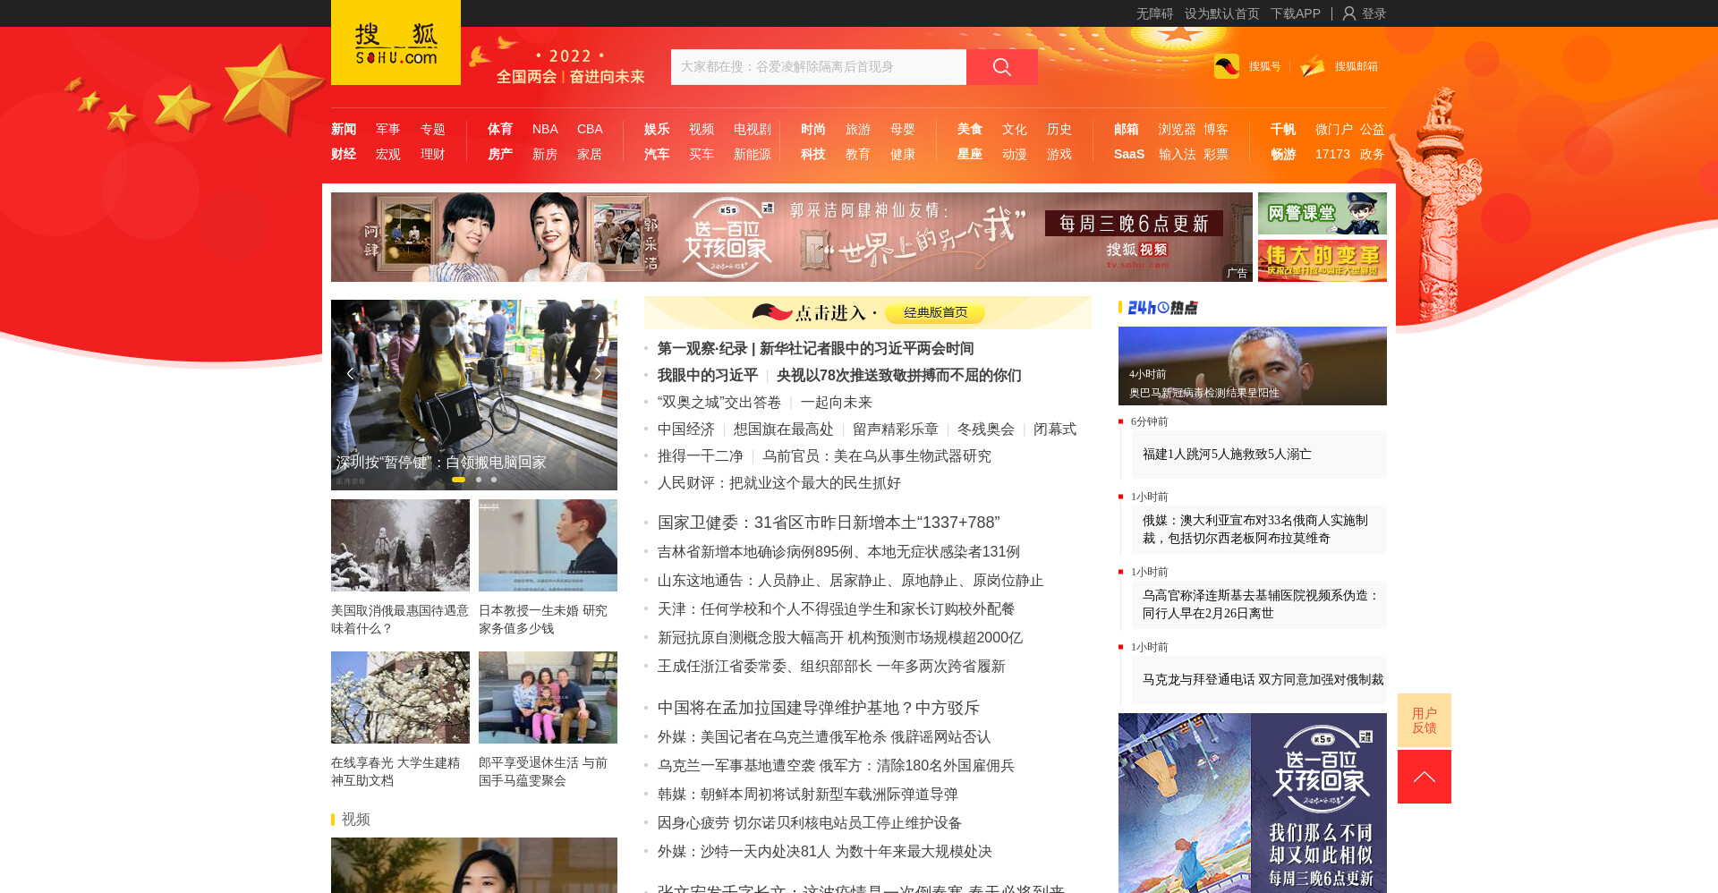Open the 第一观察·纪录 headline
Image resolution: width=1718 pixels, height=893 pixels.
[816, 348]
